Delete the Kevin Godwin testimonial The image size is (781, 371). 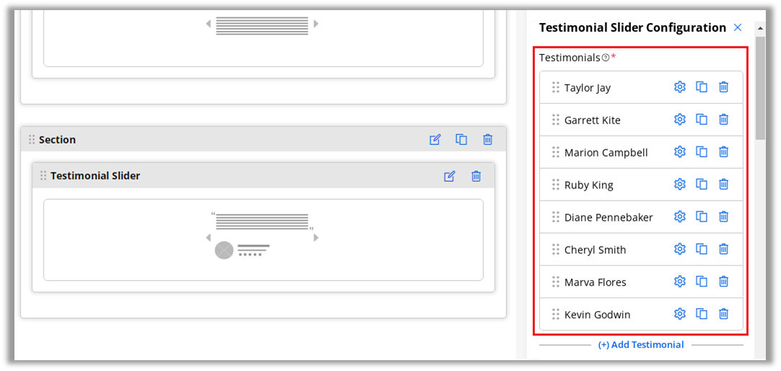coord(723,315)
